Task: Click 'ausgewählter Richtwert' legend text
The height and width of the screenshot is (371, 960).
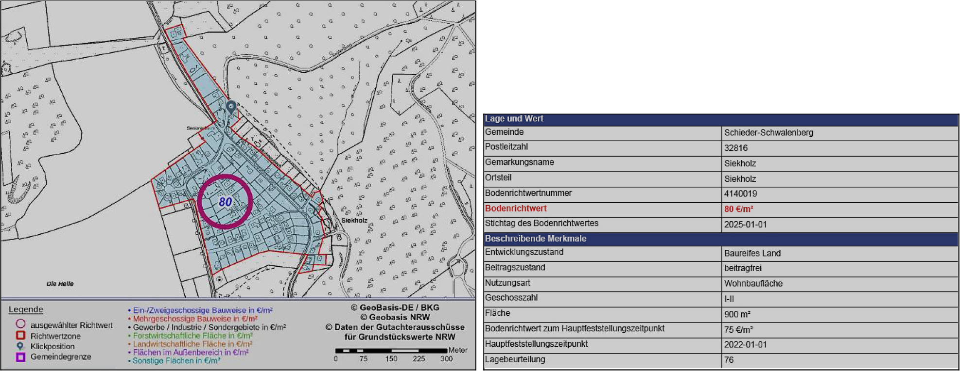Action: coord(71,325)
